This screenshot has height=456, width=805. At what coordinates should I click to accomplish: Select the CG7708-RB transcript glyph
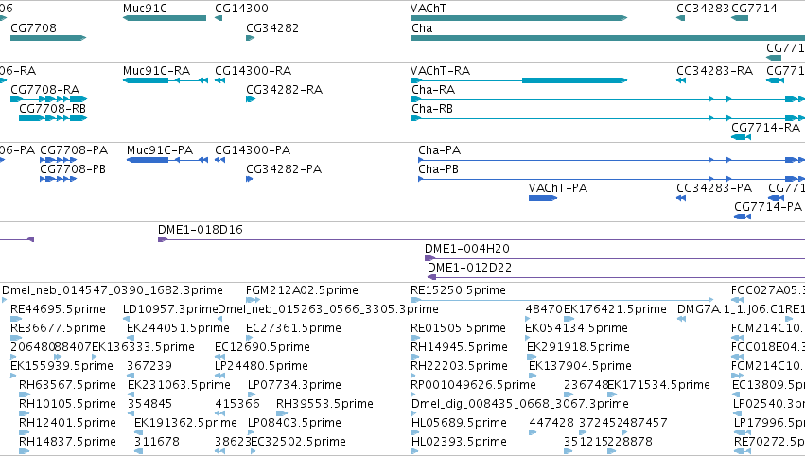(x=53, y=118)
